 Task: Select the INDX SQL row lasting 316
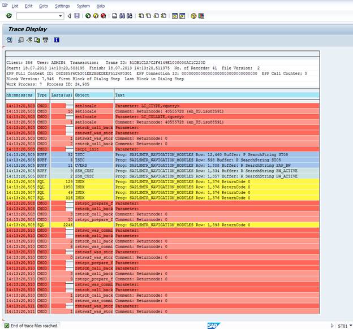pos(162,198)
